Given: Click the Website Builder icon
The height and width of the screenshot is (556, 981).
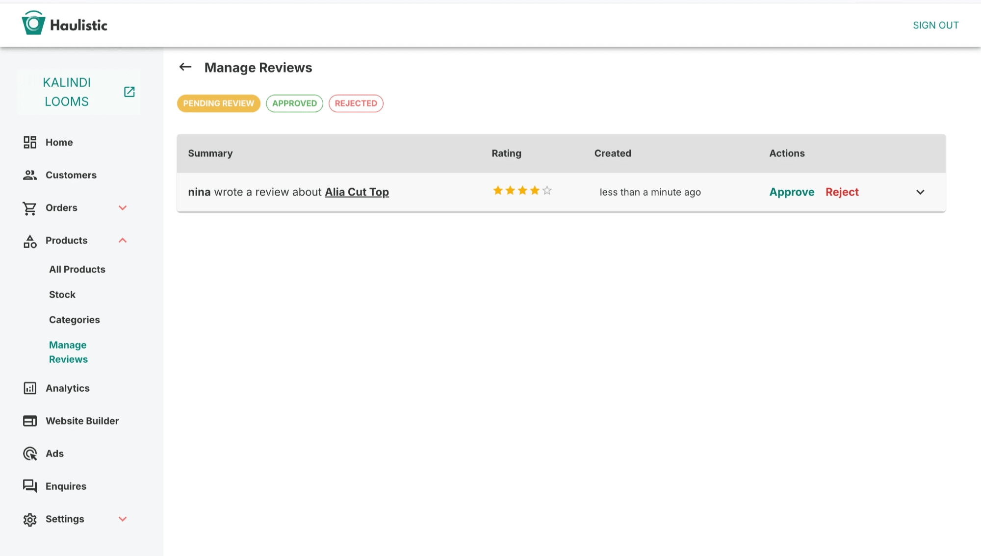Looking at the screenshot, I should (x=30, y=421).
